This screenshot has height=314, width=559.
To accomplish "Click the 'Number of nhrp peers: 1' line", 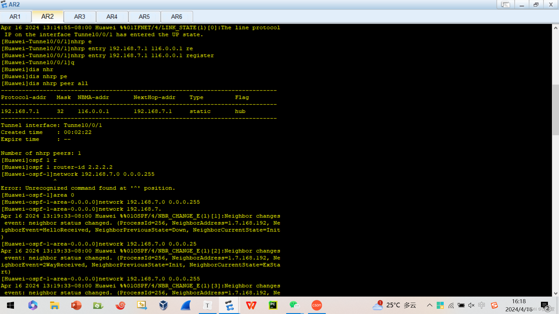I will pyautogui.click(x=41, y=153).
